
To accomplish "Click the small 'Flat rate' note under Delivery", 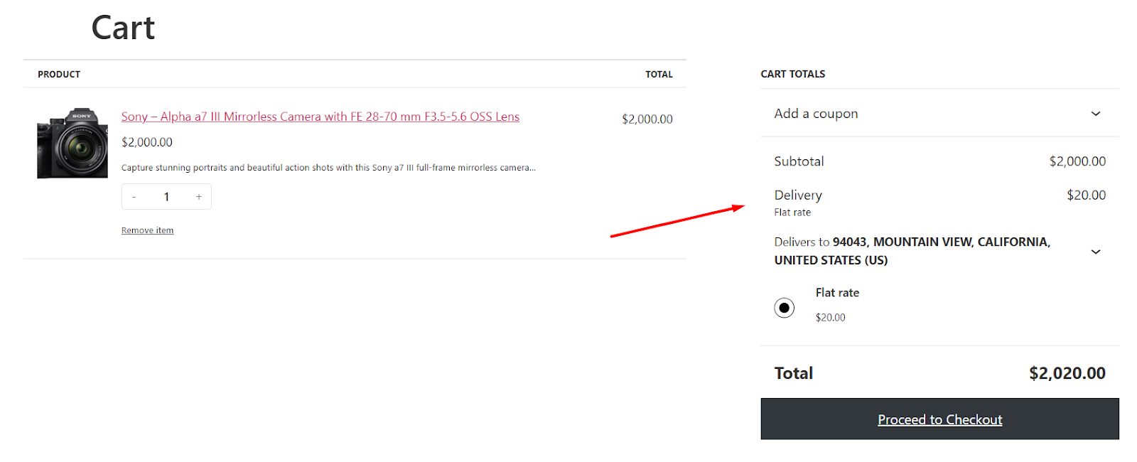I will pyautogui.click(x=792, y=213).
